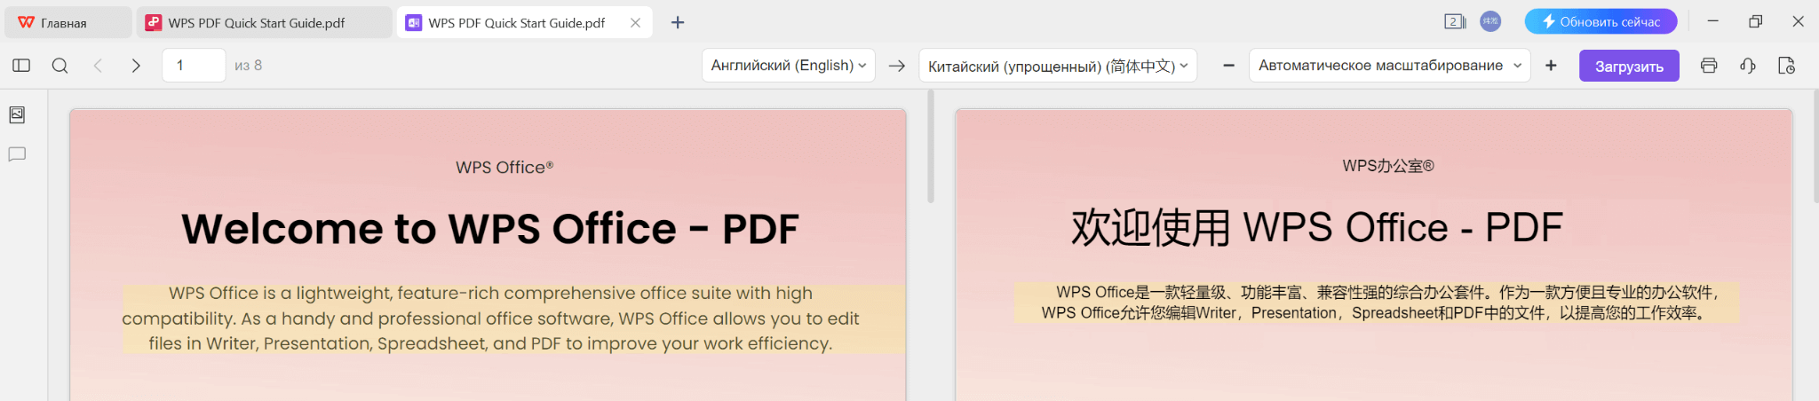Viewport: 1819px width, 401px height.
Task: Click the Обновить сейчас upgrade button
Action: (1601, 21)
